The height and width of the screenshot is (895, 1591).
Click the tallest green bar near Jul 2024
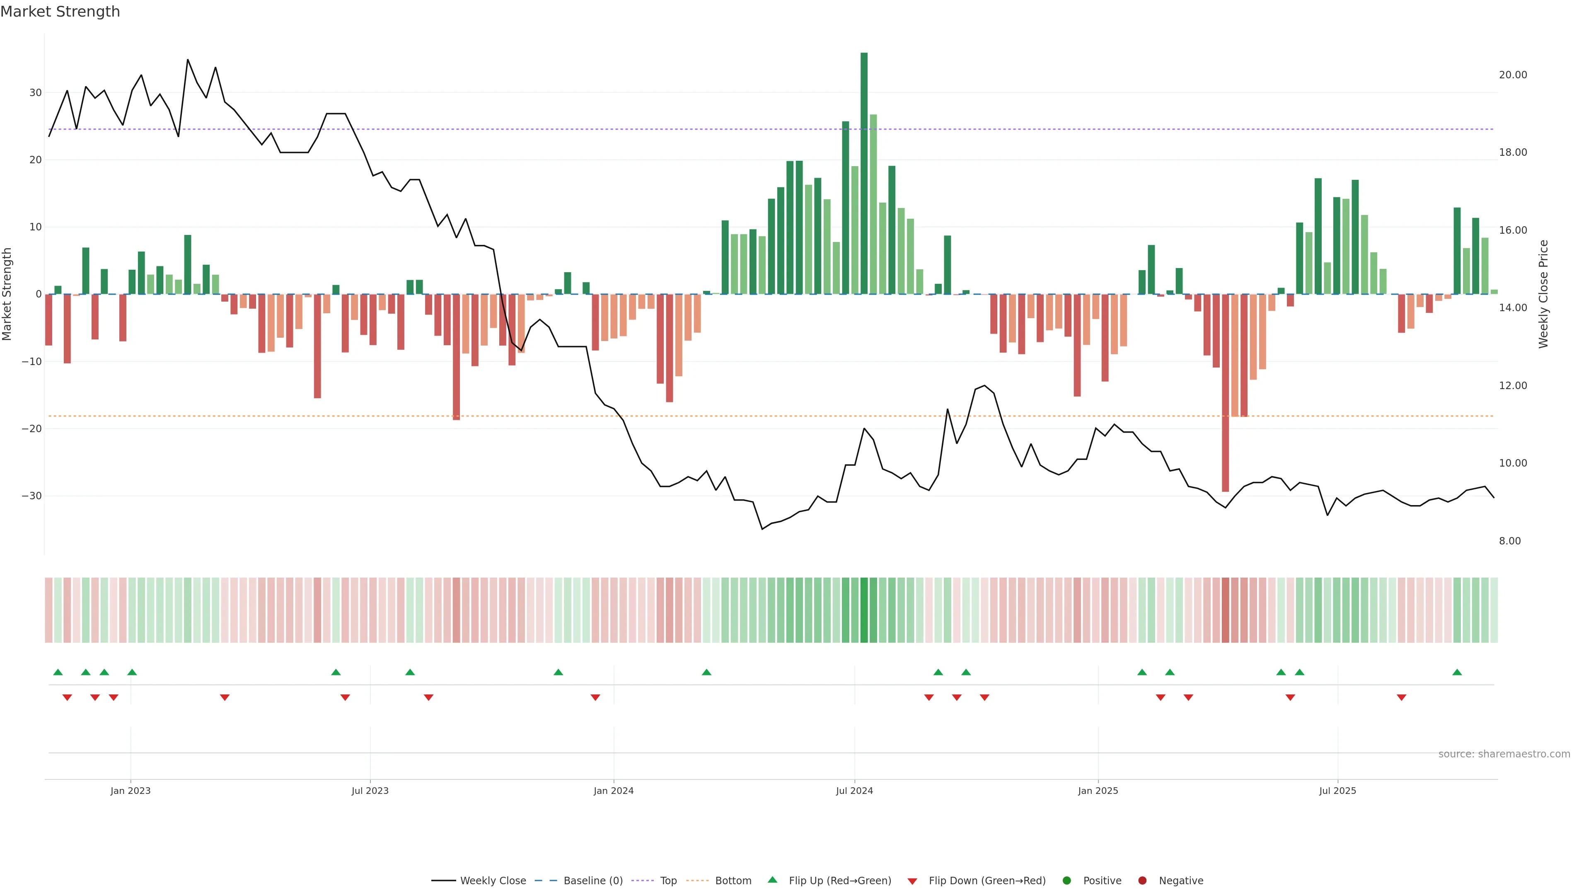[864, 173]
